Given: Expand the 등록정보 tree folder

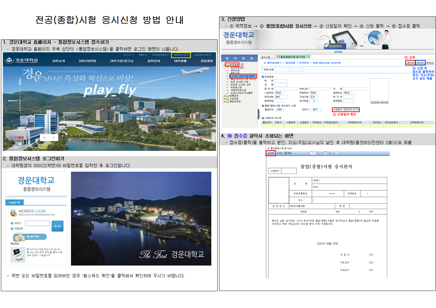Looking at the screenshot, I should tap(224, 96).
